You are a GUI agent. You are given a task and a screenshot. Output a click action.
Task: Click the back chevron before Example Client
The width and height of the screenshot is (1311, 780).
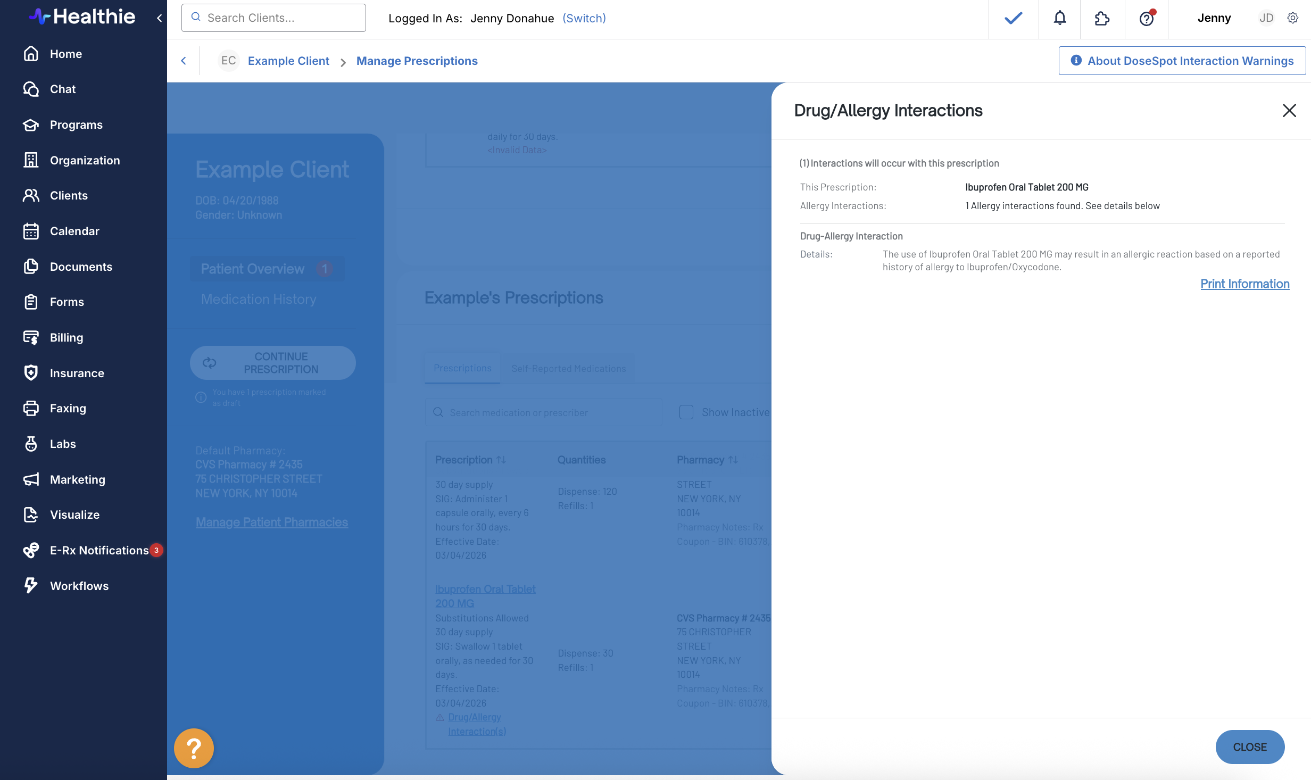coord(184,61)
